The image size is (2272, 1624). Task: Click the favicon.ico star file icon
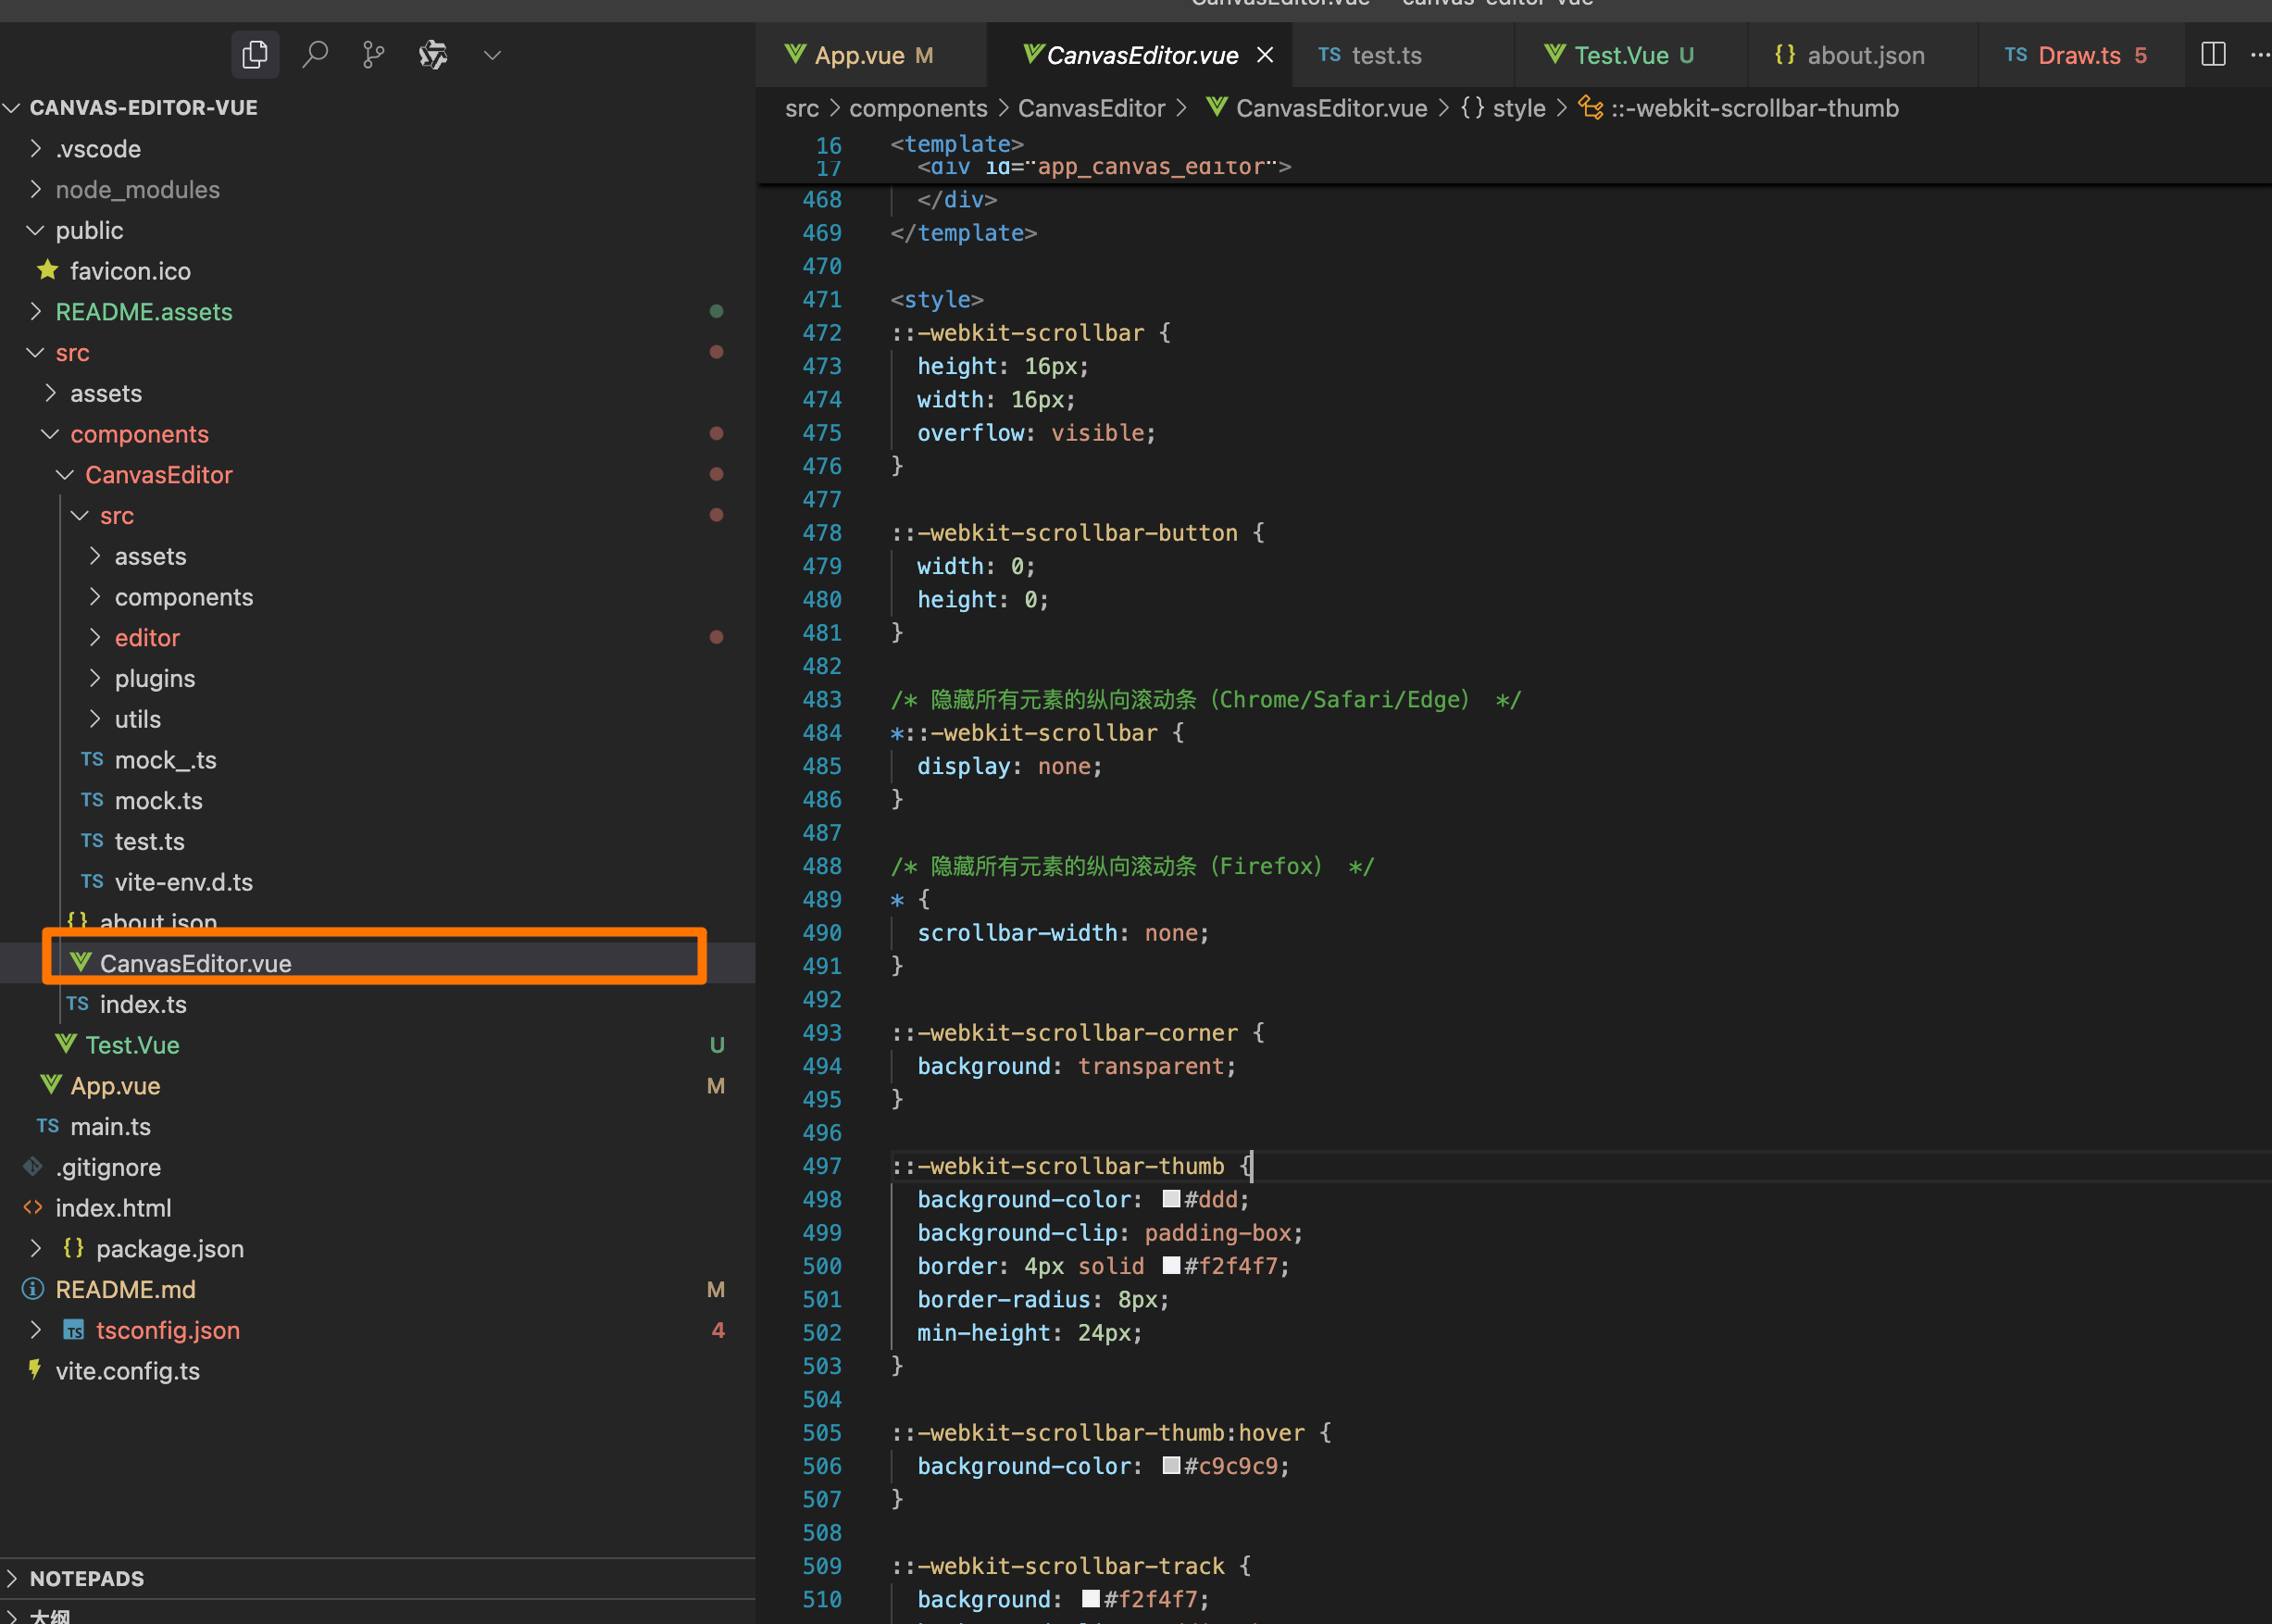click(47, 270)
